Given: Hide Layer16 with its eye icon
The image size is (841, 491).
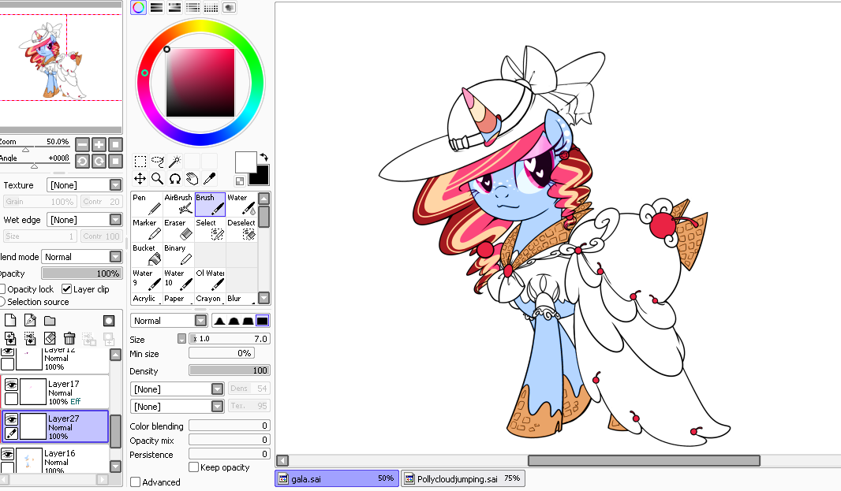Looking at the screenshot, I should click(7, 454).
